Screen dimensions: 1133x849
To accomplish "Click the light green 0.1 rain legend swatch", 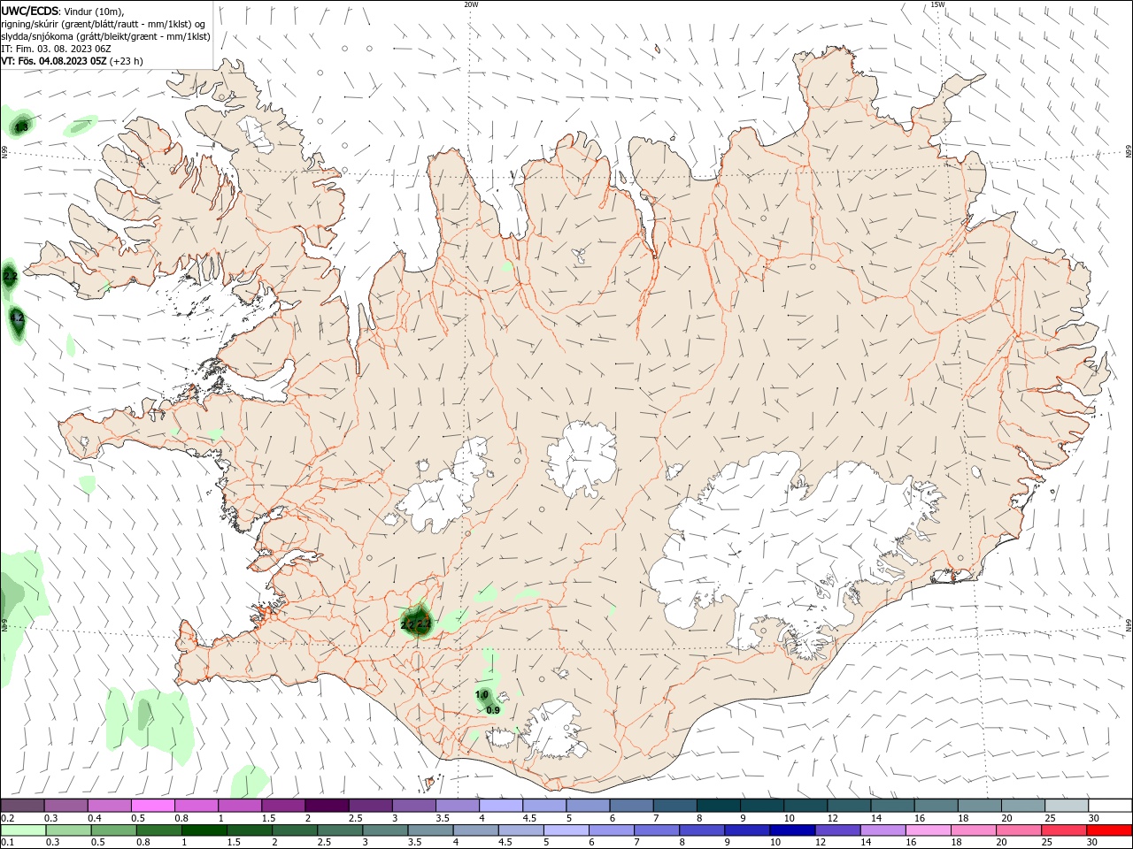I will [24, 830].
